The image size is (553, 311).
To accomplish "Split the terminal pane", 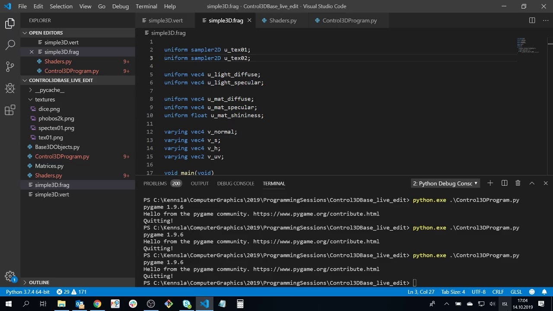I will pos(504,183).
